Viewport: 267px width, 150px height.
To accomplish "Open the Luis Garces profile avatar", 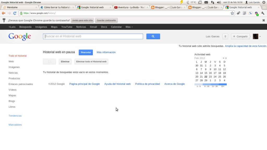I will (256, 36).
